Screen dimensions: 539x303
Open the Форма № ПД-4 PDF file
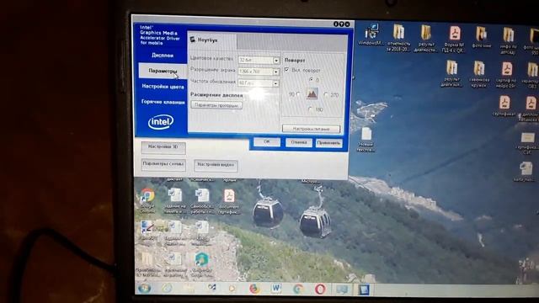pos(455,40)
